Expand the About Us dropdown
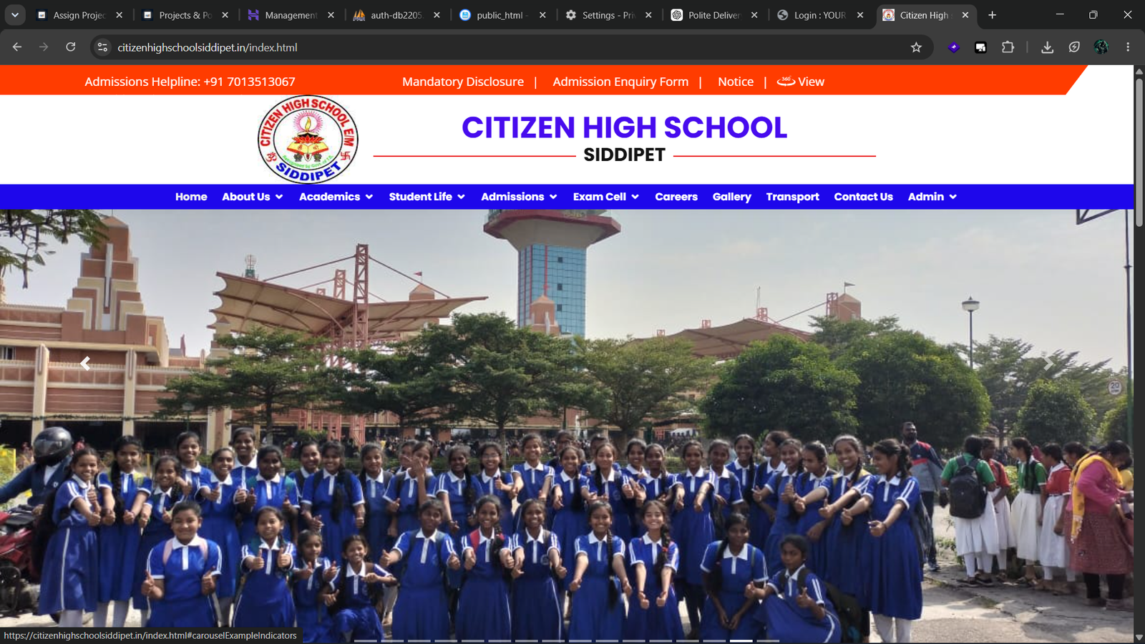 pyautogui.click(x=253, y=197)
